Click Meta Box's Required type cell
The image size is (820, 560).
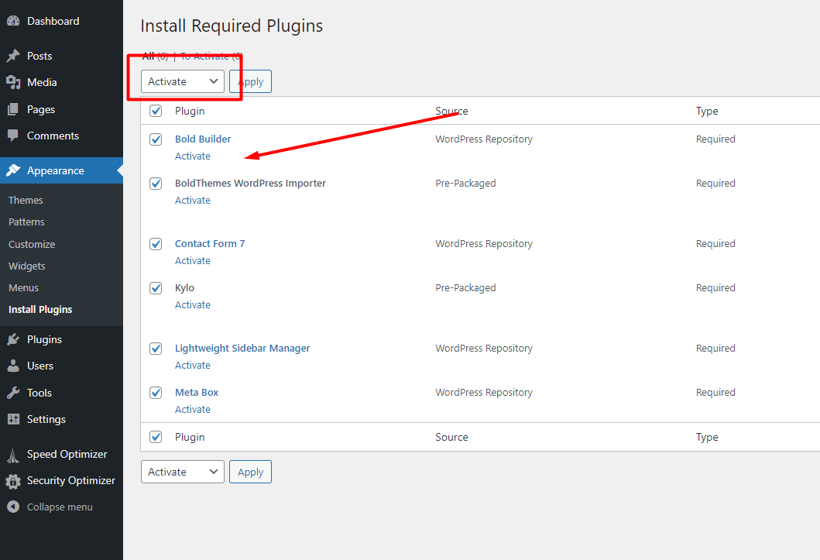click(715, 392)
